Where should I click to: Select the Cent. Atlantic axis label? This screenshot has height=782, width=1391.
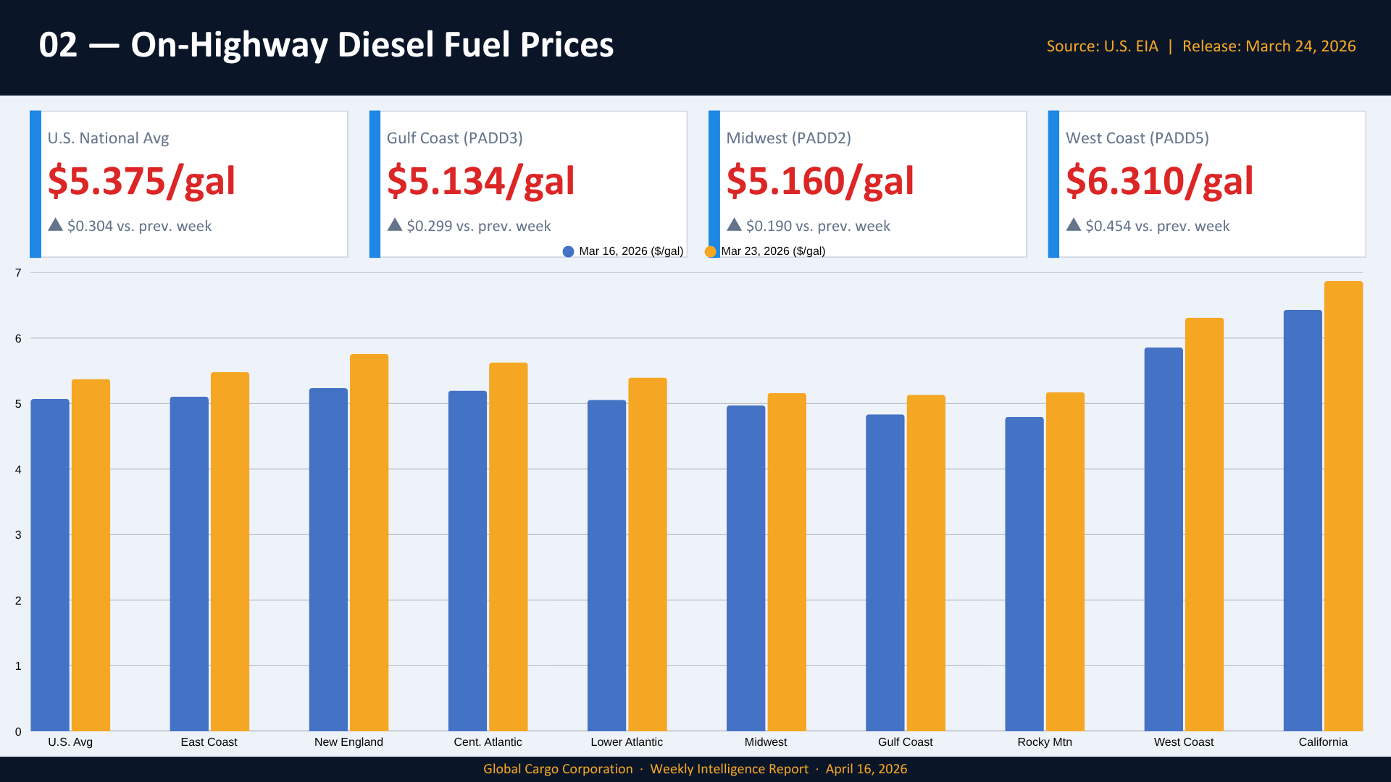click(x=488, y=742)
